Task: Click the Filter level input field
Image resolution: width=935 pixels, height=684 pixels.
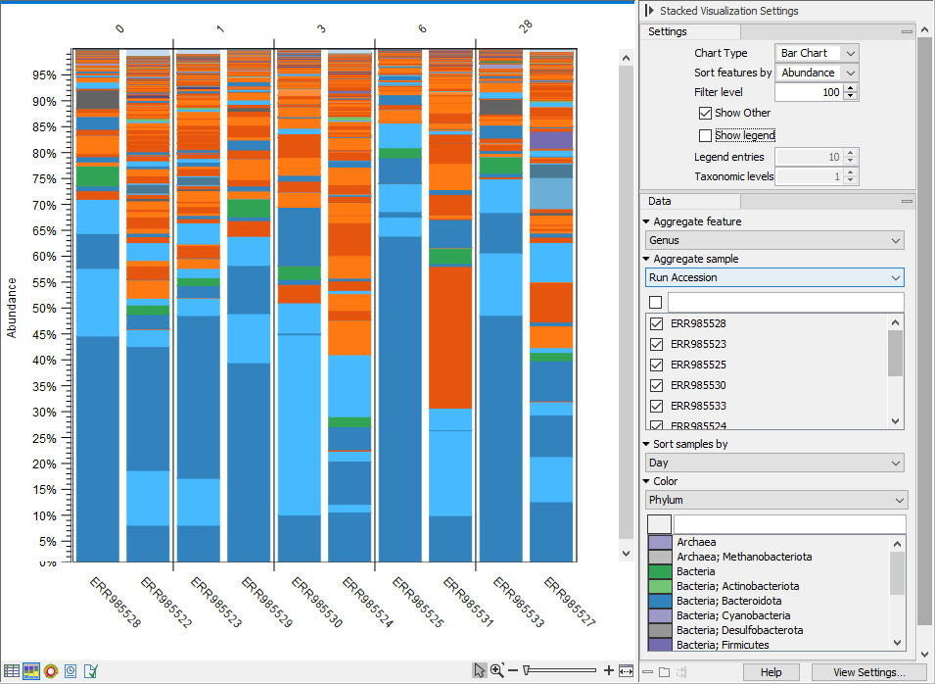Action: (808, 92)
